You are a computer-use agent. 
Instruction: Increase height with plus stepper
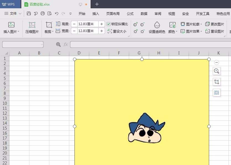(102, 24)
